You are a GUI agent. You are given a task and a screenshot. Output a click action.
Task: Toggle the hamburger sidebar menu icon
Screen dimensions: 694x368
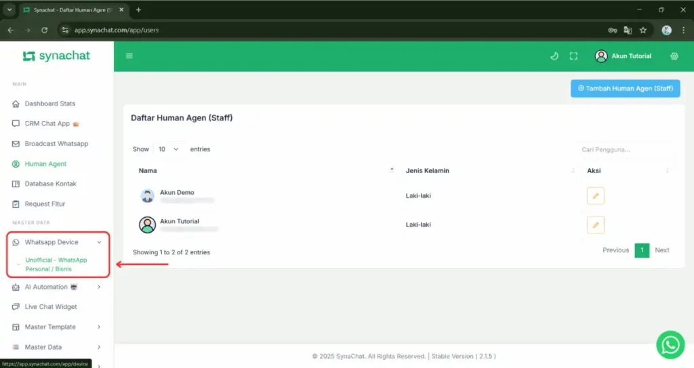(129, 56)
